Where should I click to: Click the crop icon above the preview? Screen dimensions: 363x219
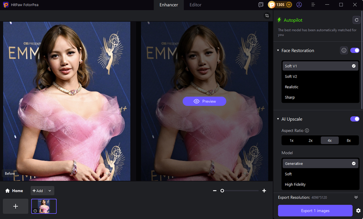point(267,16)
